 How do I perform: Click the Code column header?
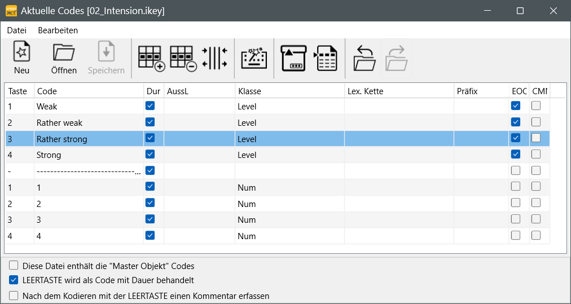[89, 91]
